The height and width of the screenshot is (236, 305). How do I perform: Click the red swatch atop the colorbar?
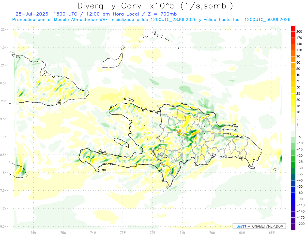(293, 29)
